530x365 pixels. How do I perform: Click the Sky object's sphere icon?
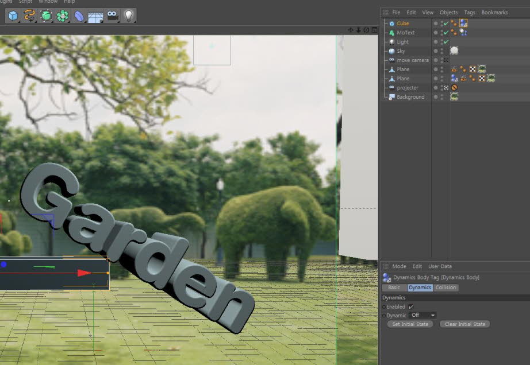[x=391, y=51]
